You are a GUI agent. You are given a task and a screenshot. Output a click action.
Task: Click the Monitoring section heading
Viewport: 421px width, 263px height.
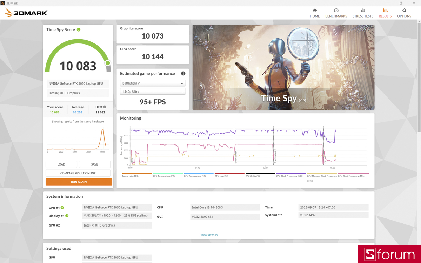coord(131,118)
